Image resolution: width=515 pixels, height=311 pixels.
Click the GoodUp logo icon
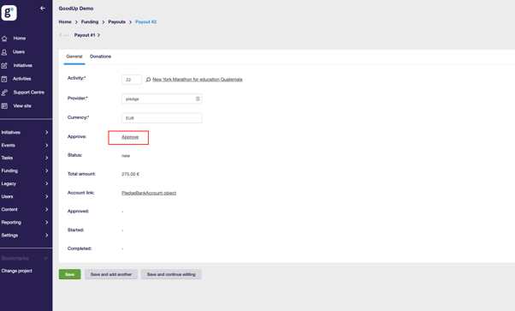coord(9,13)
